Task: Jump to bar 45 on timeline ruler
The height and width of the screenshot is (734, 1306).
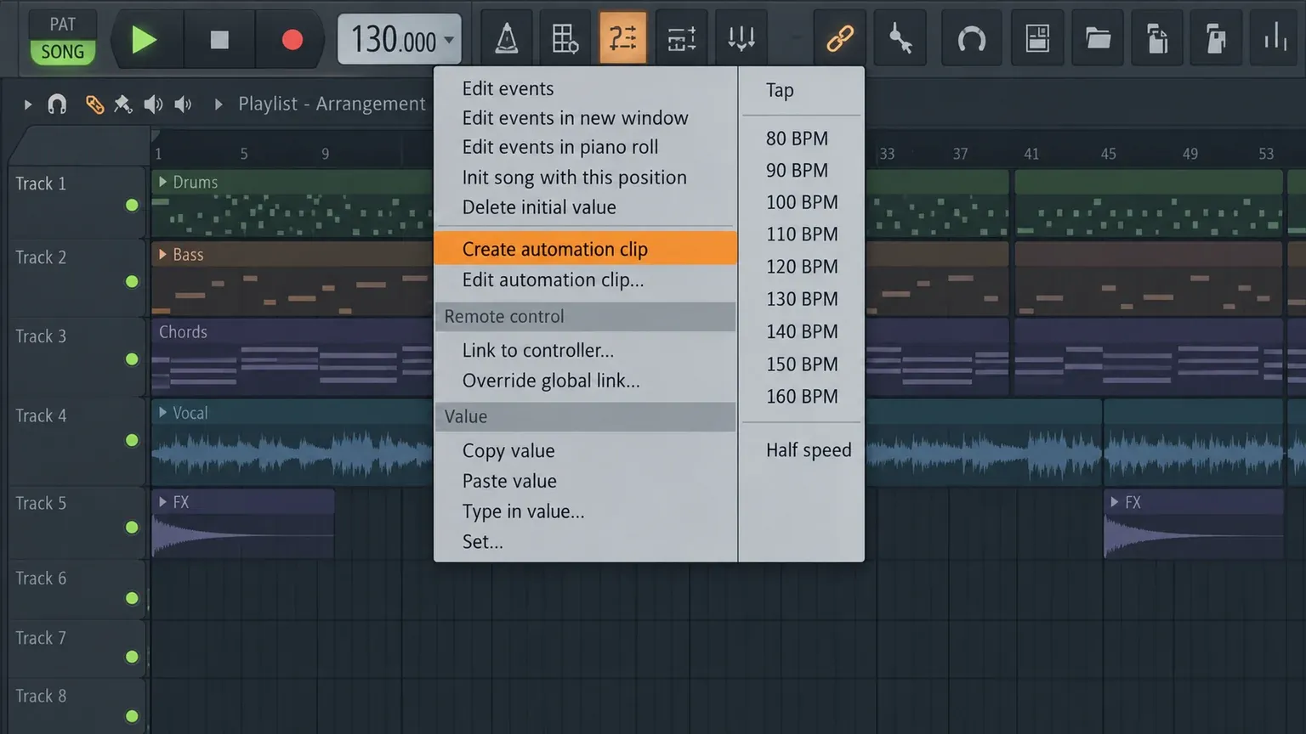Action: click(x=1108, y=154)
